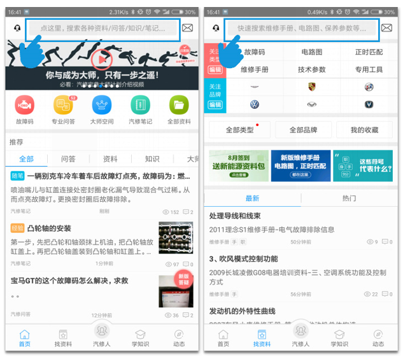
Task: Select the Porsche brand logo
Action: [x=312, y=87]
